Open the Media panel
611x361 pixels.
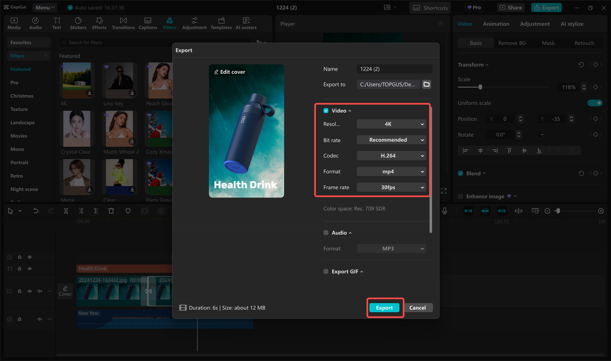[14, 22]
